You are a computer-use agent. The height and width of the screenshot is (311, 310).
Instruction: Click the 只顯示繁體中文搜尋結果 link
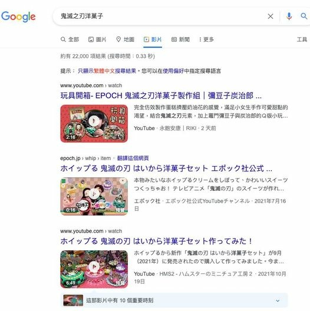coord(107,71)
